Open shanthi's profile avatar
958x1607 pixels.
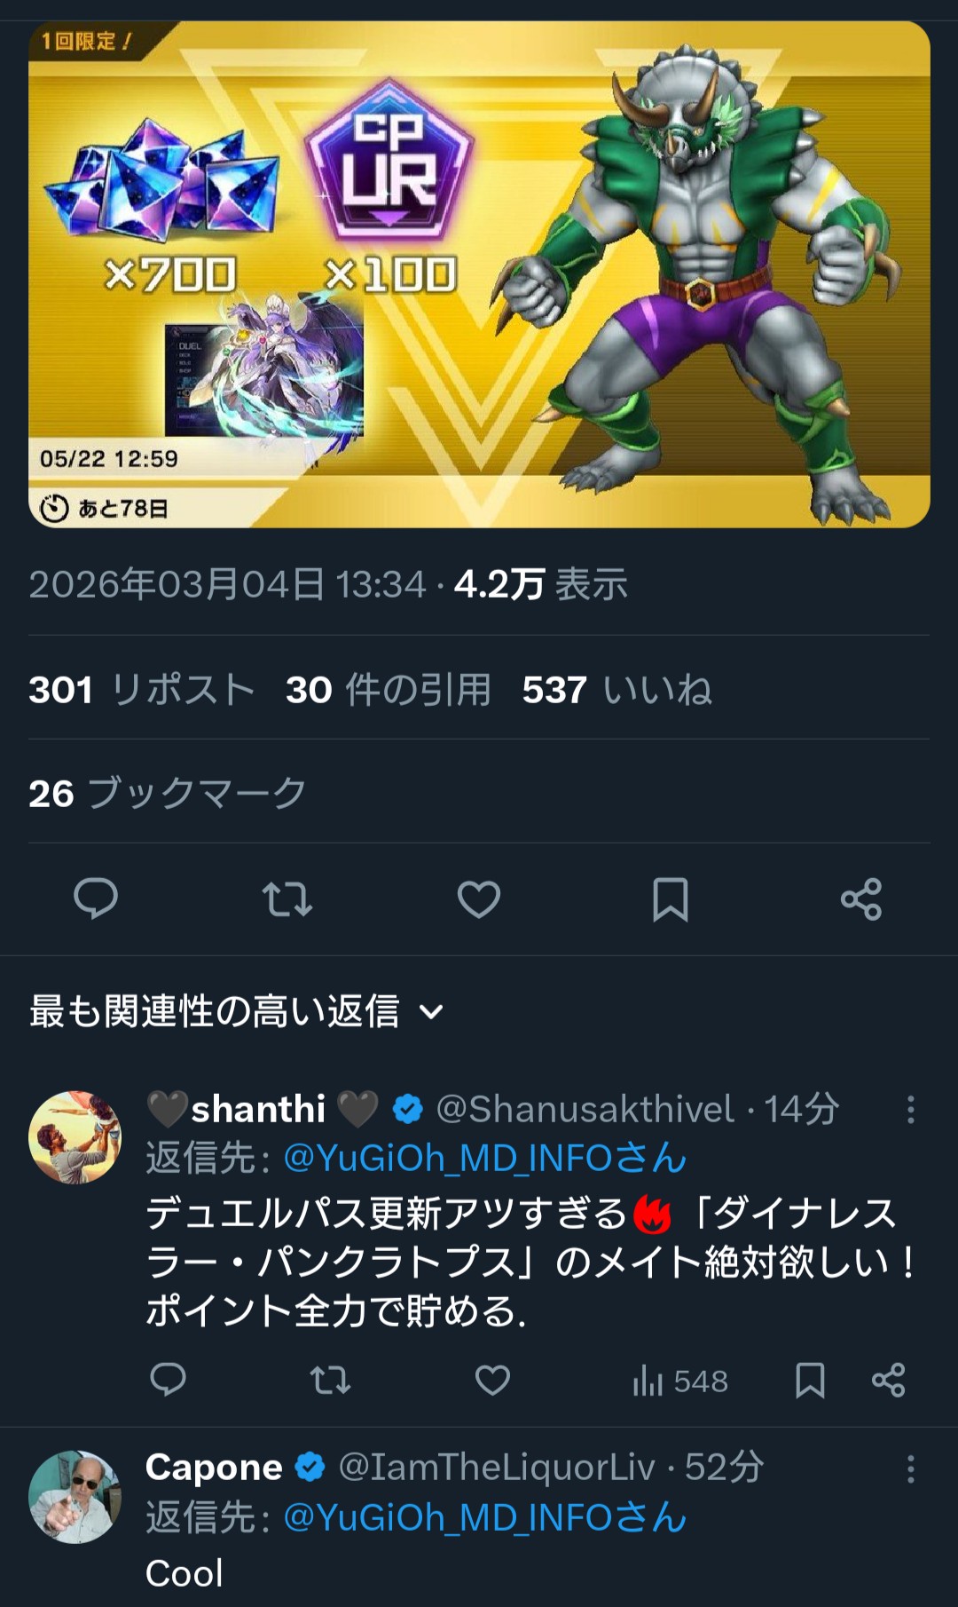pos(75,1137)
